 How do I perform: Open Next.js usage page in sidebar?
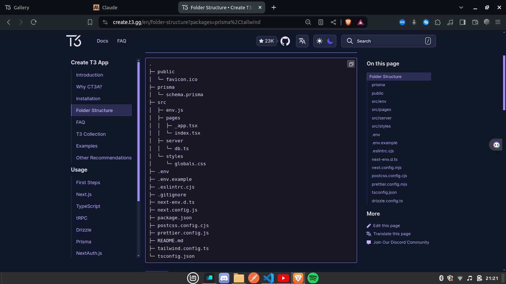pos(84,195)
